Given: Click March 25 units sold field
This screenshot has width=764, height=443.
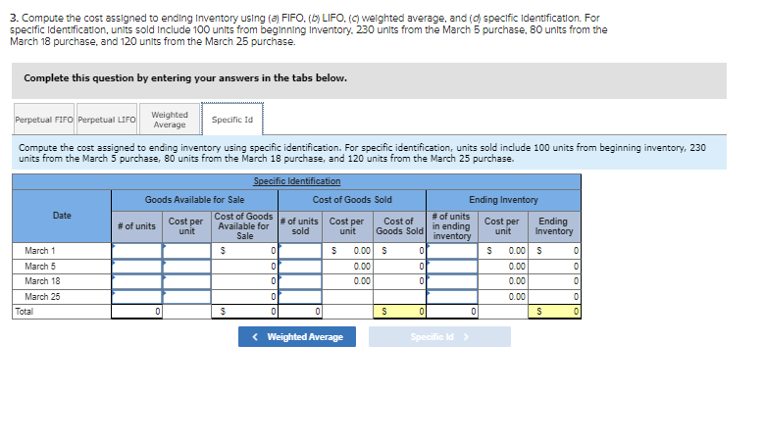Looking at the screenshot, I should tap(300, 296).
